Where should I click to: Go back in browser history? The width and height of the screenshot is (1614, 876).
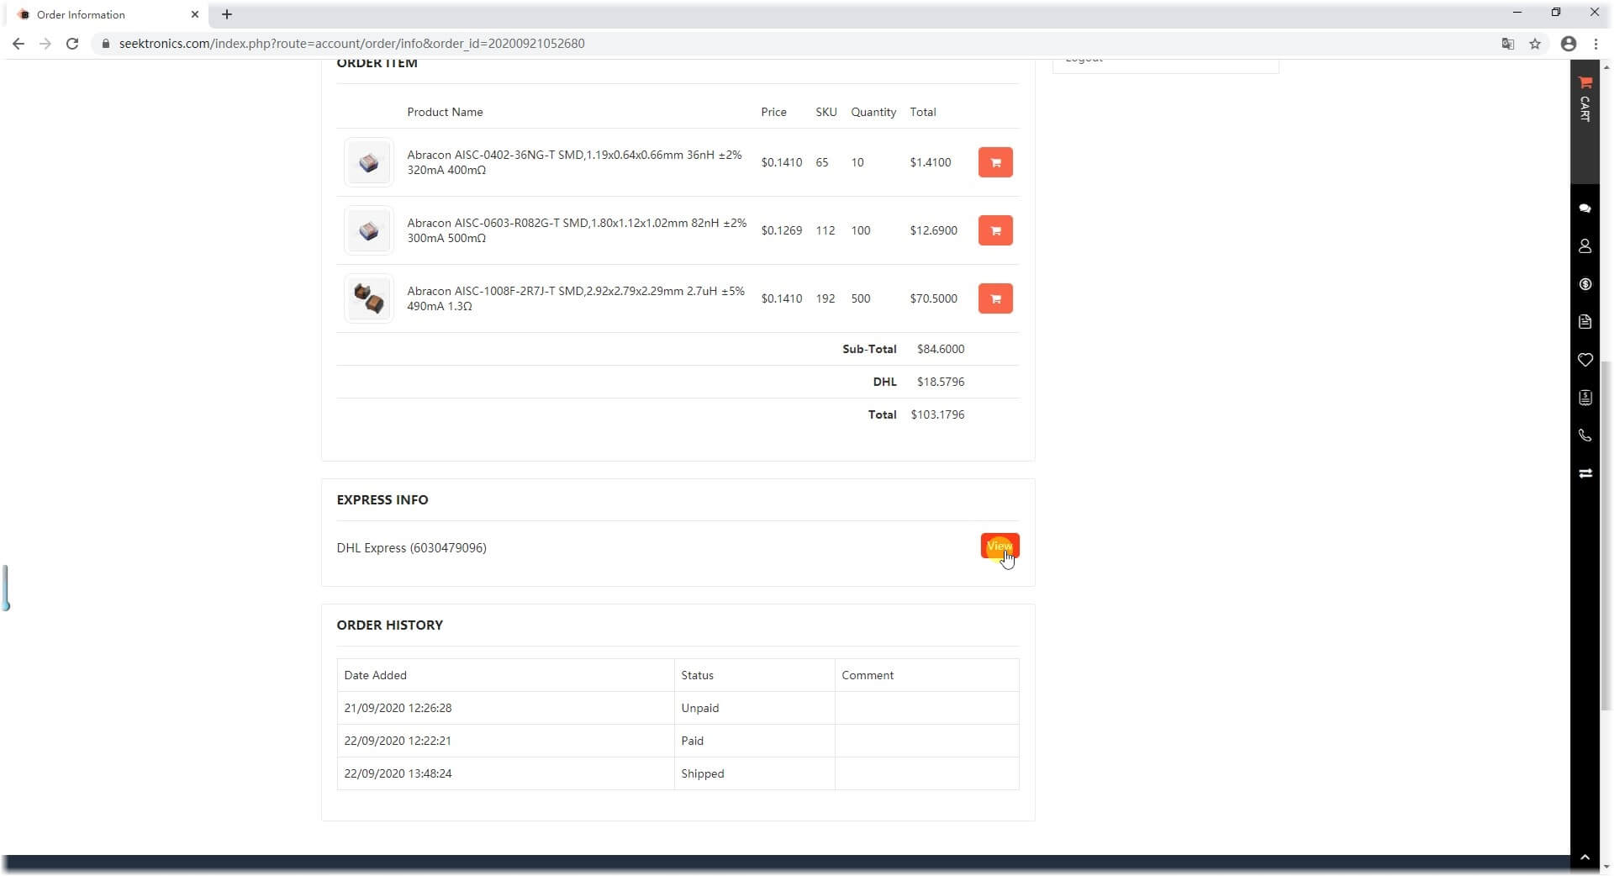coord(18,44)
